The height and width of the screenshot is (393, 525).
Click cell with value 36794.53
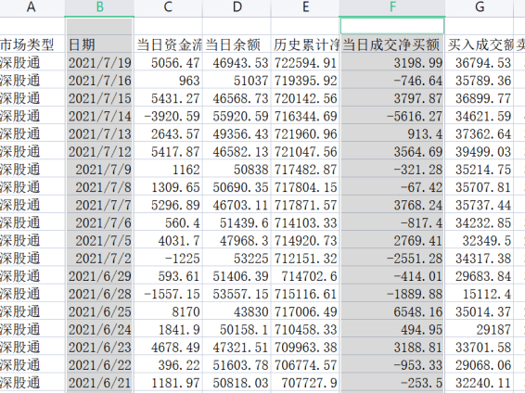pos(480,62)
